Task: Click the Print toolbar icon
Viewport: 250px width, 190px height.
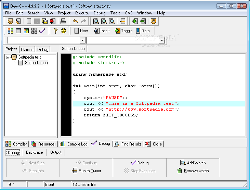Action: tap(63, 21)
